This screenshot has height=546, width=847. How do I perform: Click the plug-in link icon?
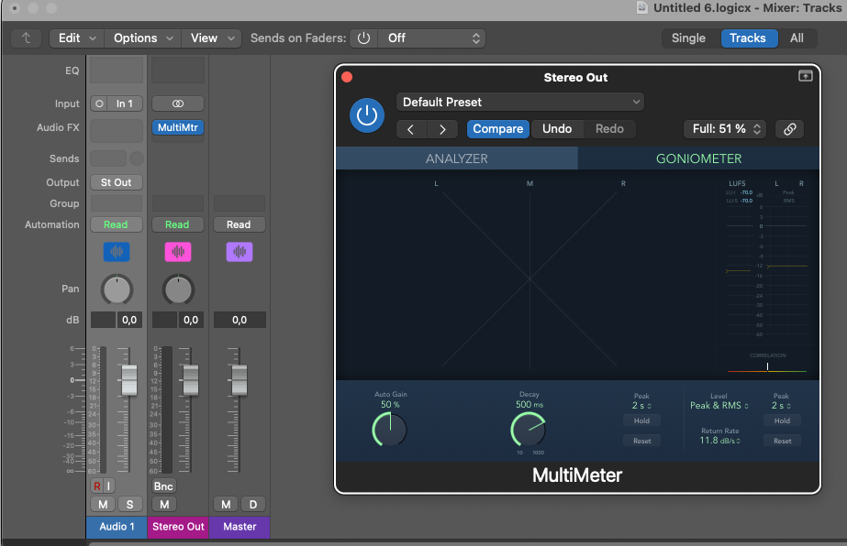(790, 129)
